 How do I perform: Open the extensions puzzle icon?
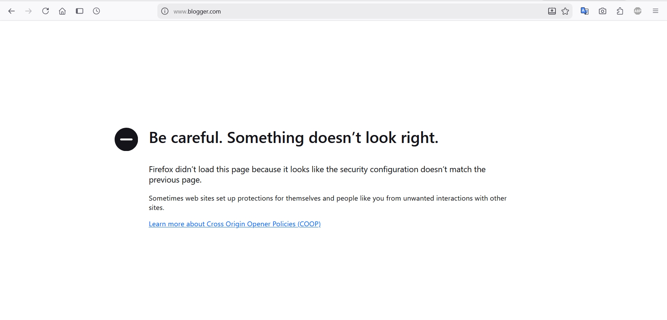pyautogui.click(x=620, y=11)
